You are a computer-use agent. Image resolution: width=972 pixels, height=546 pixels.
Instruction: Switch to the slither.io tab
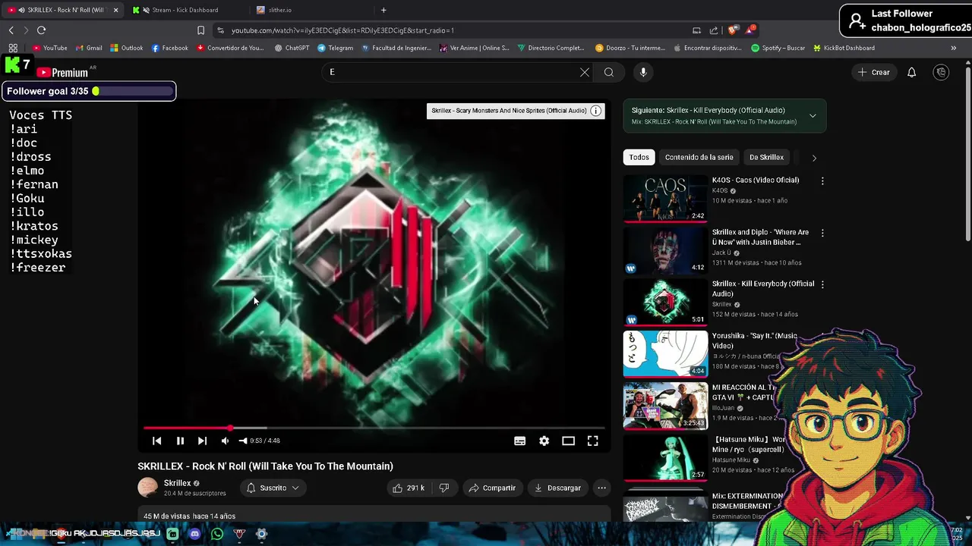279,10
